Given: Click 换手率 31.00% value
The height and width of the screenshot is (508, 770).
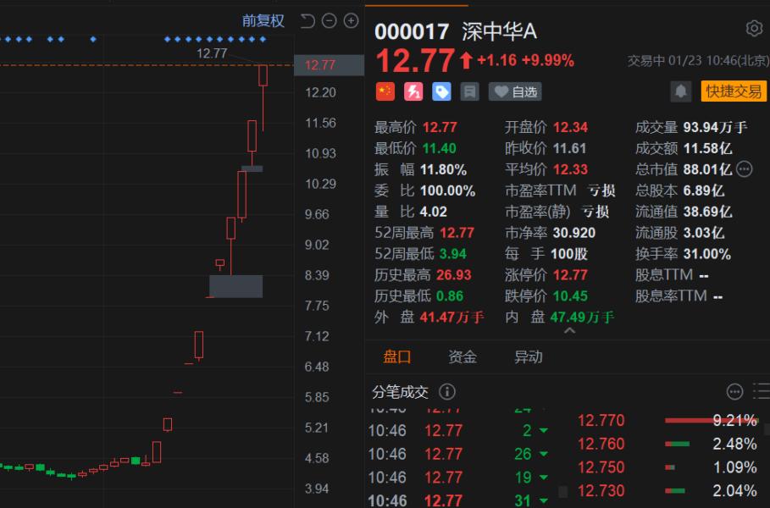Looking at the screenshot, I should pos(707,254).
